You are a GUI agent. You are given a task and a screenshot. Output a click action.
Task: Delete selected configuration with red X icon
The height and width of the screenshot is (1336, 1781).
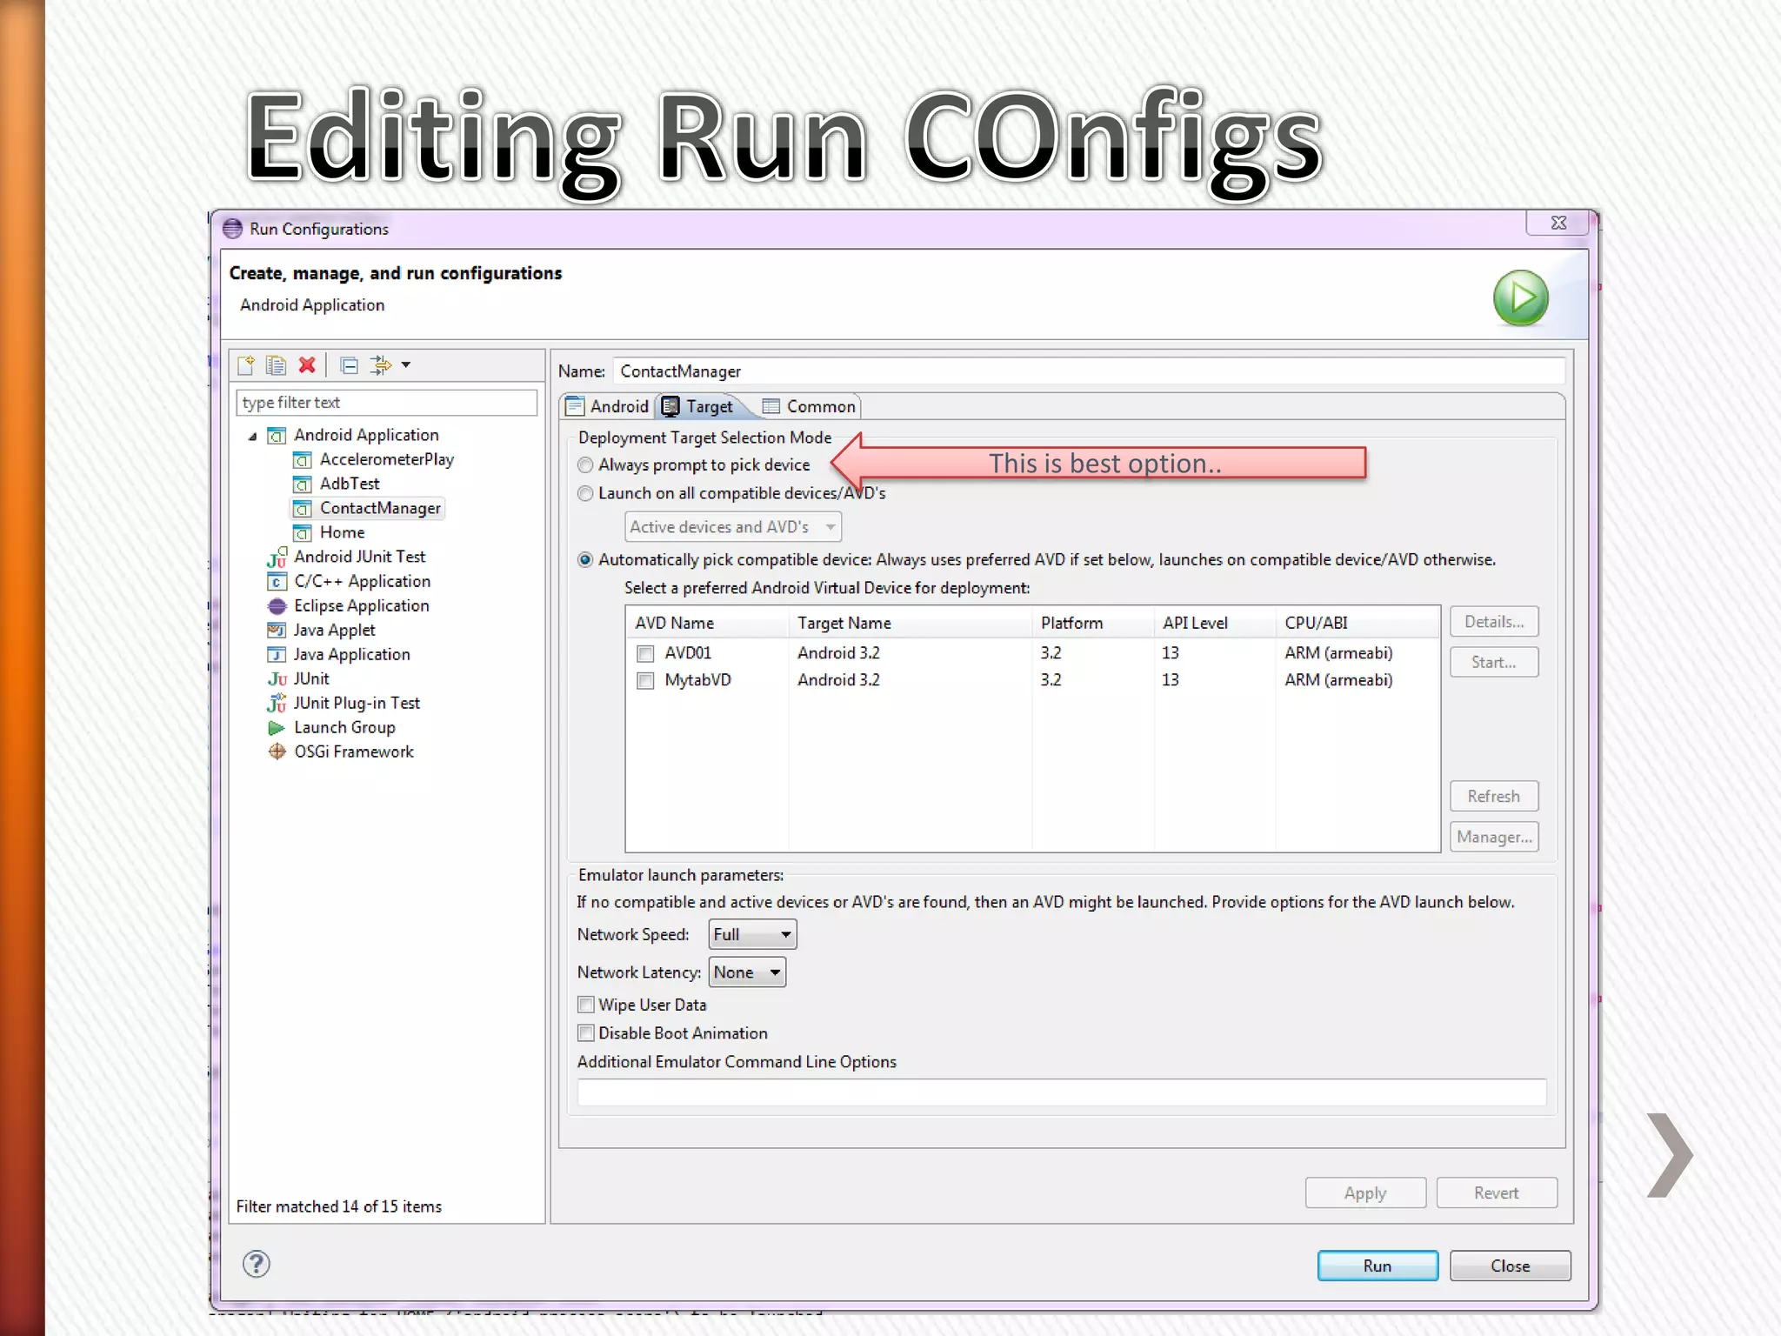tap(307, 365)
